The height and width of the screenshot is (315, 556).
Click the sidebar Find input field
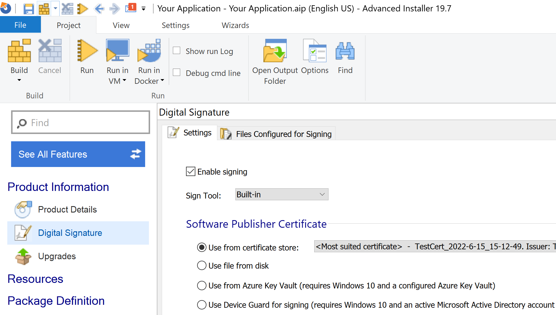click(81, 122)
